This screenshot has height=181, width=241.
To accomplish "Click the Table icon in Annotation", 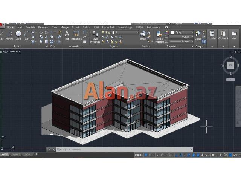I will coord(84,41).
